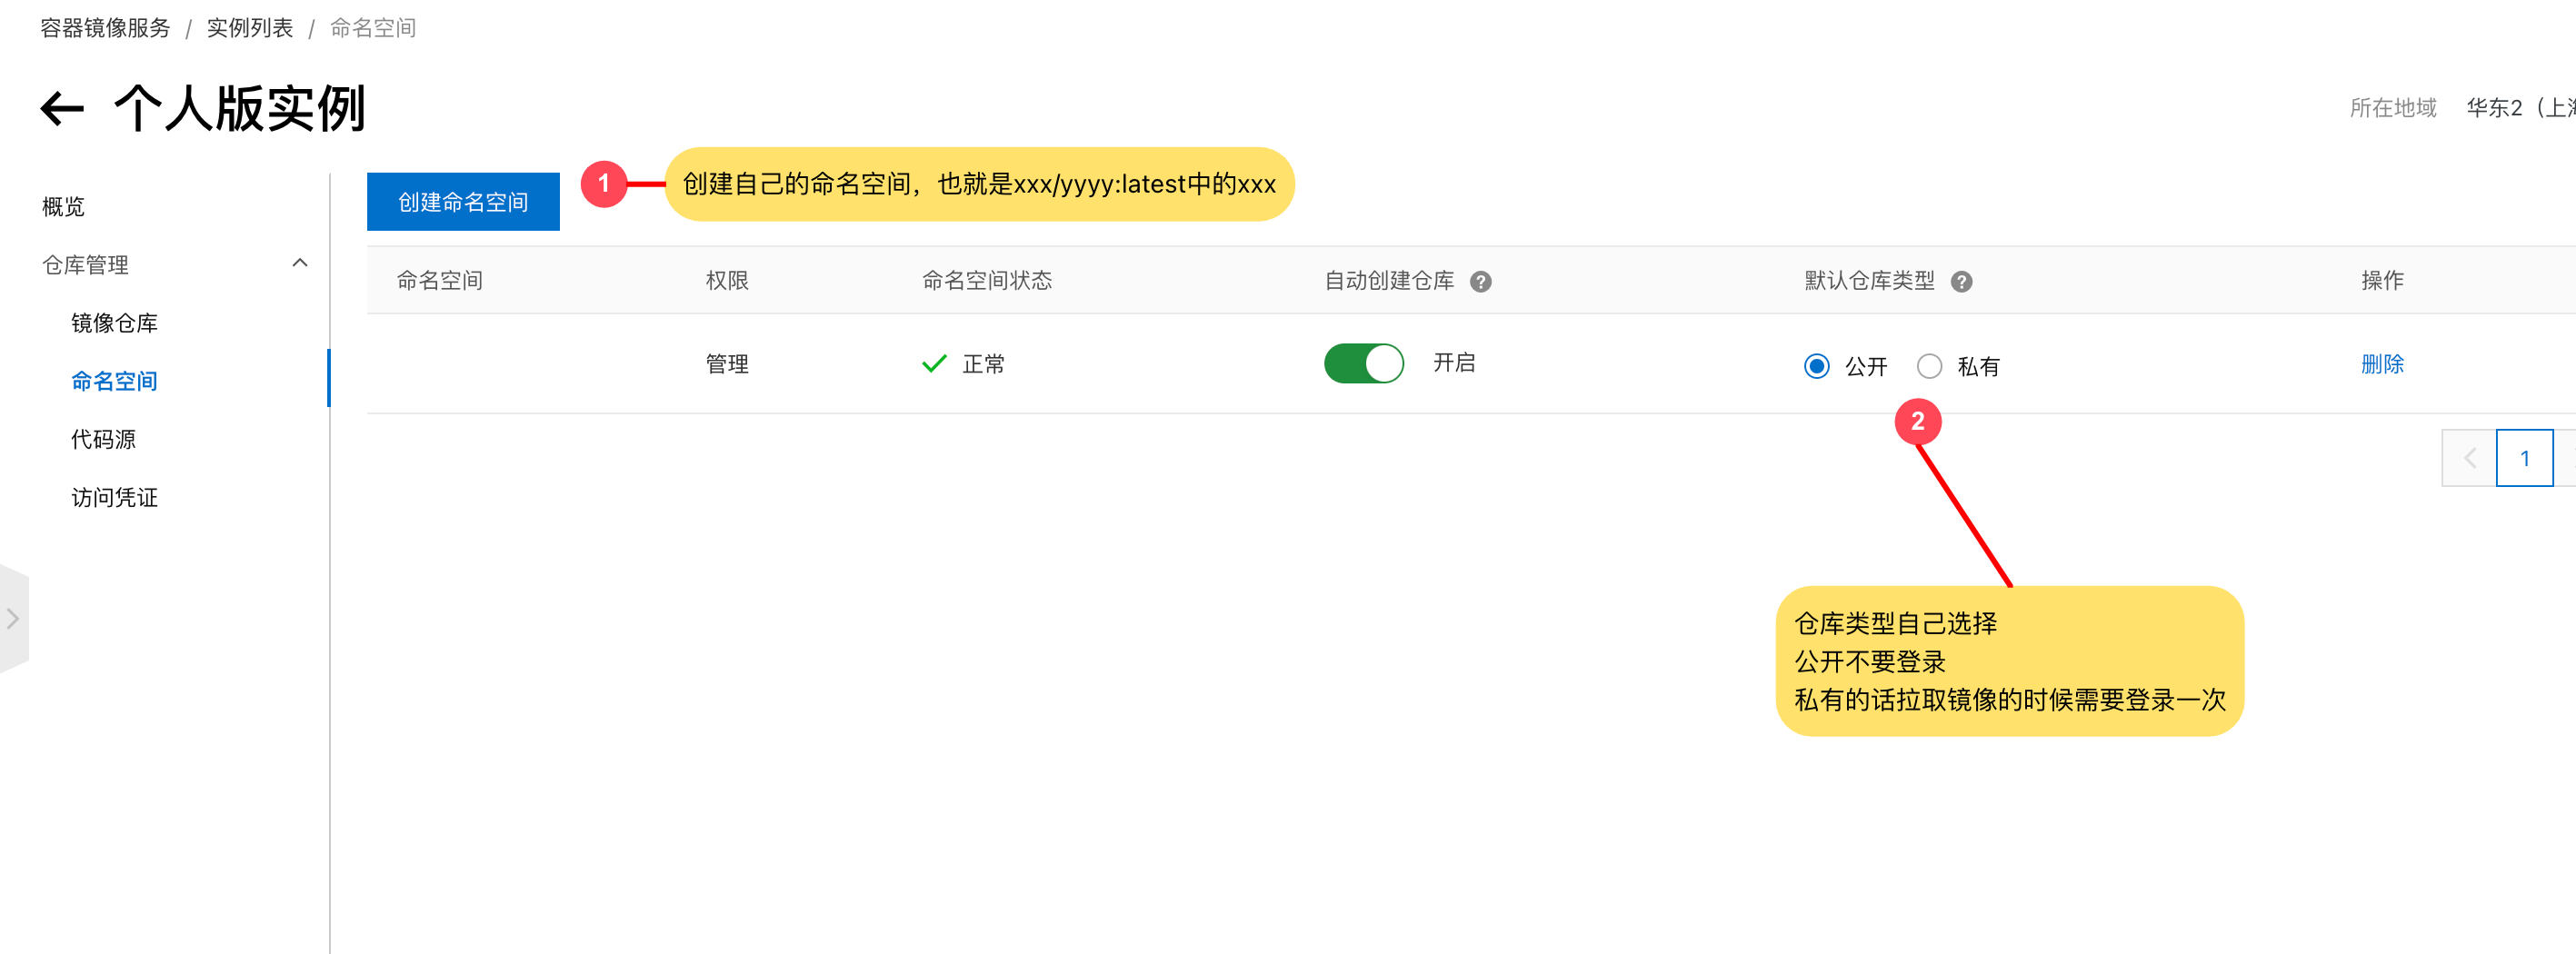
Task: Expand the collapsed side panel arrow
Action: tap(13, 618)
